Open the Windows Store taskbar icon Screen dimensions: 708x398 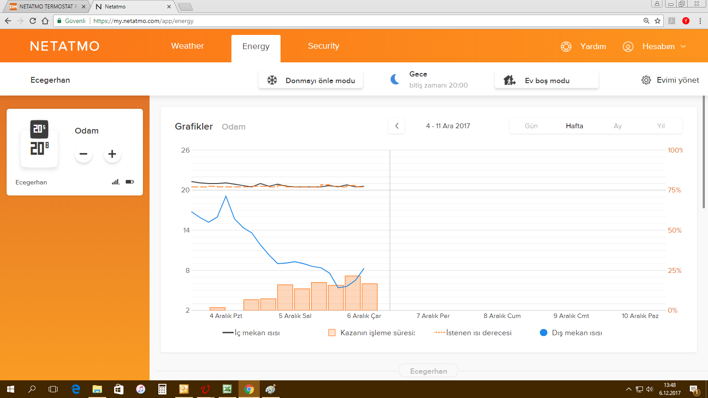tap(119, 389)
